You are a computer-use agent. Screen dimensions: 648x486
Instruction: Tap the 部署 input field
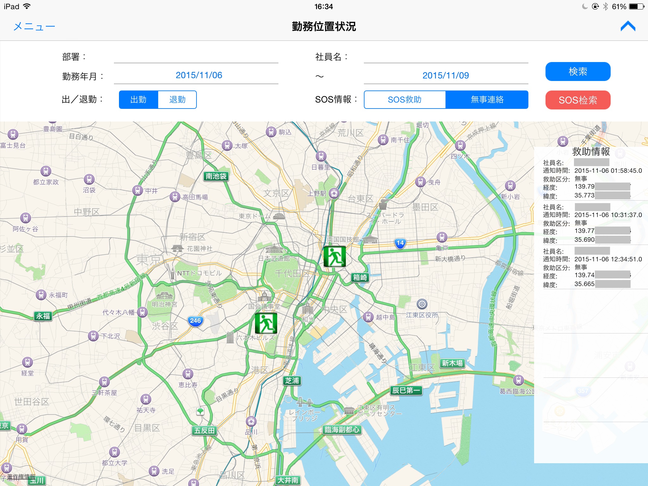tap(196, 57)
